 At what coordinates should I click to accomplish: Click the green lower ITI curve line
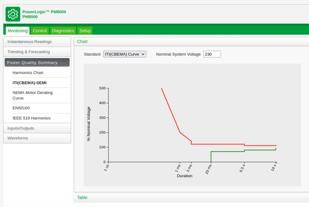tap(228, 151)
